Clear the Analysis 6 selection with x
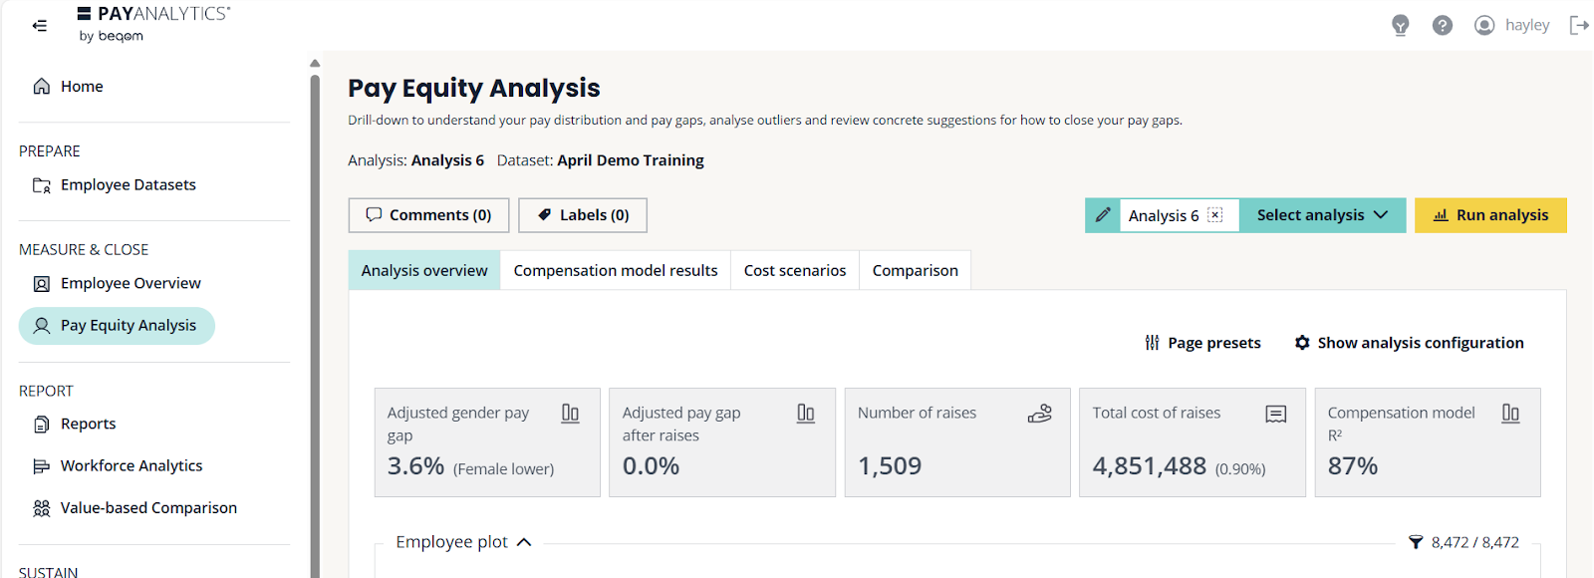Screen dimensions: 1594x578 [x=1215, y=215]
